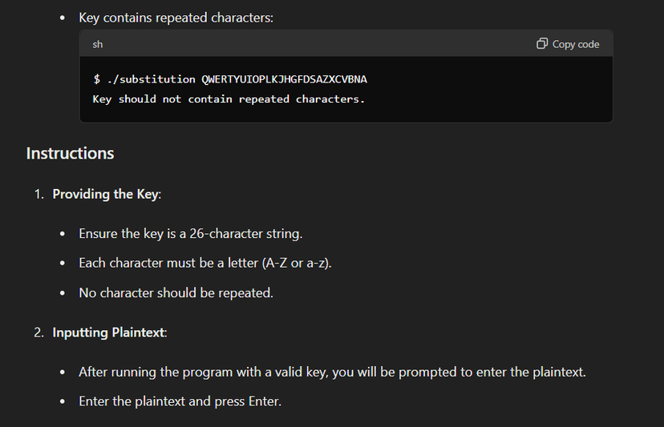The width and height of the screenshot is (664, 427).
Task: Click the code block header bar
Action: coord(346,43)
